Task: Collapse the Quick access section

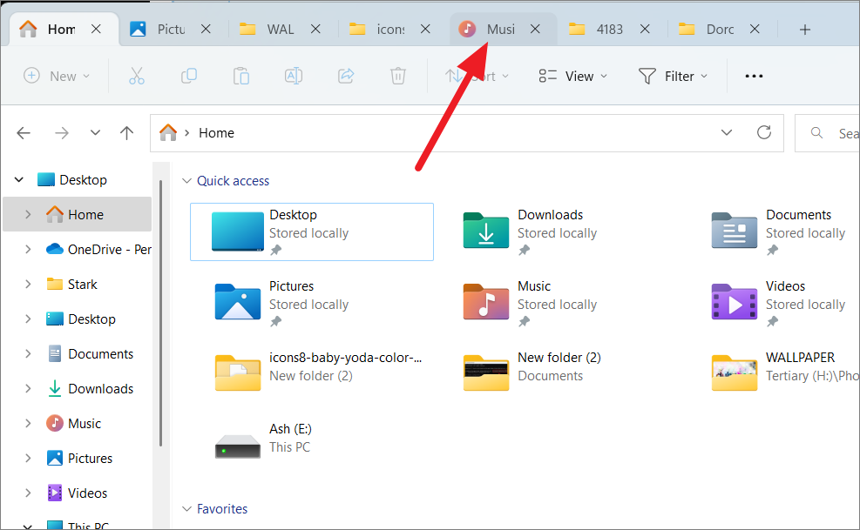Action: point(186,180)
